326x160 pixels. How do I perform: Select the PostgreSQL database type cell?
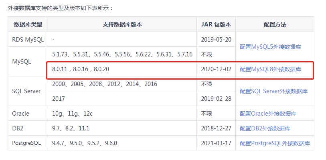[x=28, y=143]
